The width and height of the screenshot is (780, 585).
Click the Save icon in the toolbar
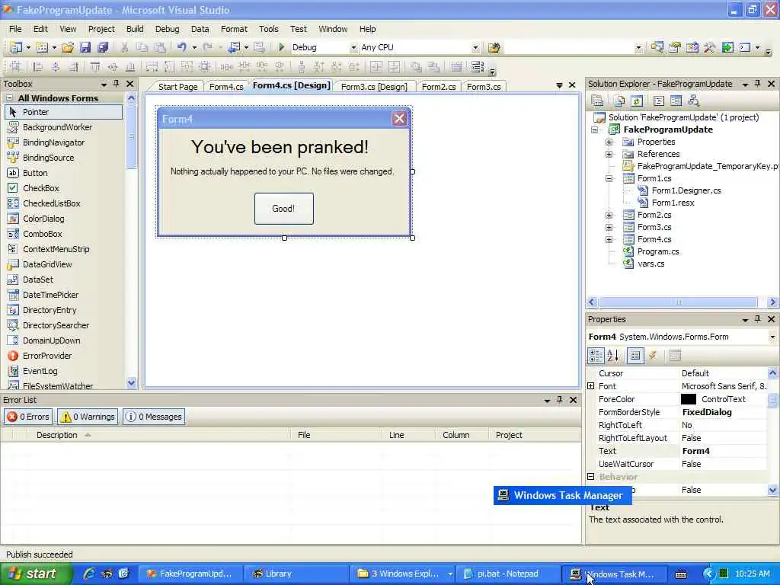(x=85, y=47)
